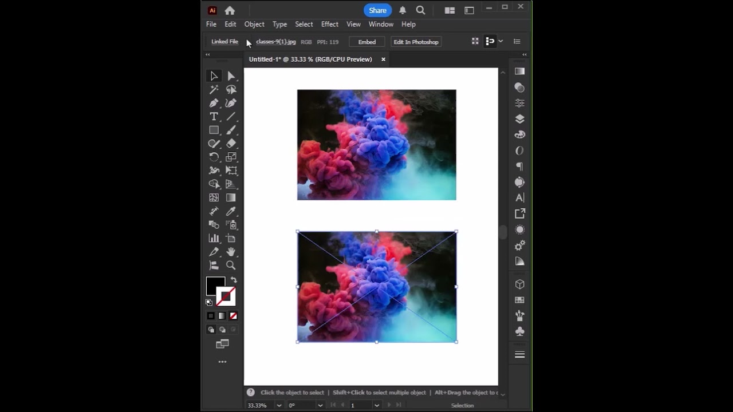Viewport: 733px width, 412px height.
Task: Expand the toolbar double-arrow
Action: tap(207, 54)
